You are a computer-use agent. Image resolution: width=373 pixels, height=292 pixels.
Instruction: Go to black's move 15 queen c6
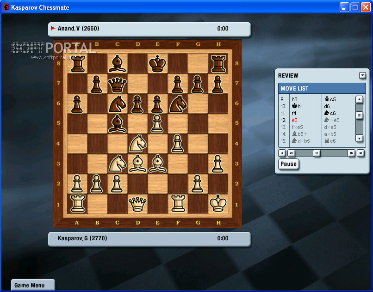point(330,141)
